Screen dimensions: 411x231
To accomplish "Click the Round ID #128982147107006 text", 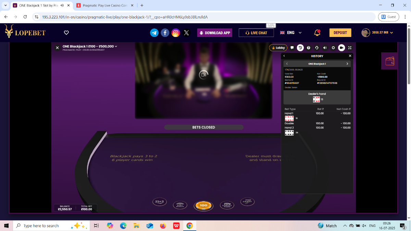I will pos(327,83).
